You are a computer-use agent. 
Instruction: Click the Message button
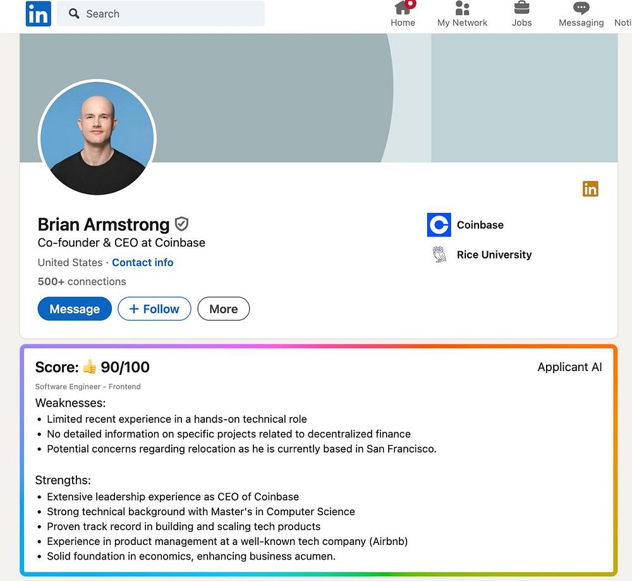(x=75, y=309)
